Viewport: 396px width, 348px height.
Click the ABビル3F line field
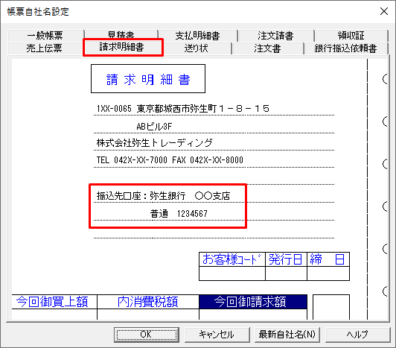(214, 126)
